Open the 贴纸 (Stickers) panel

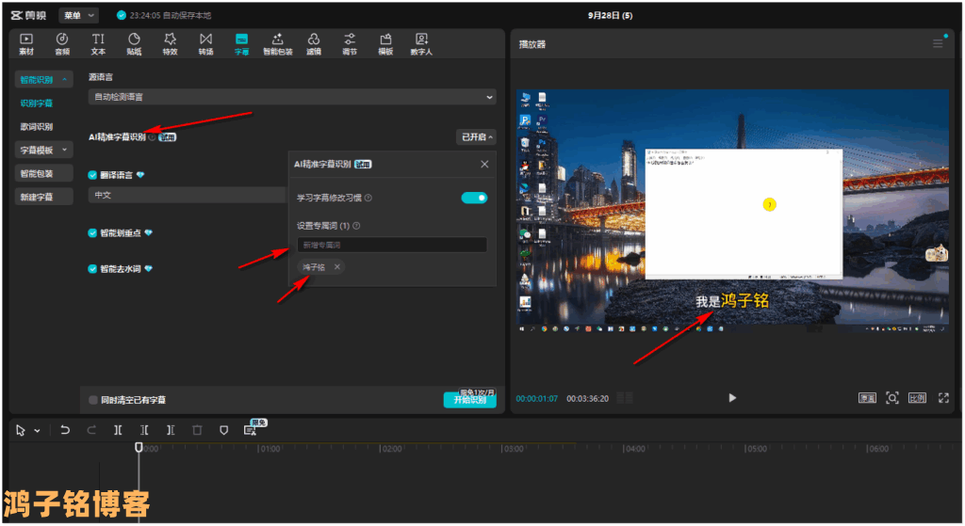pos(134,43)
